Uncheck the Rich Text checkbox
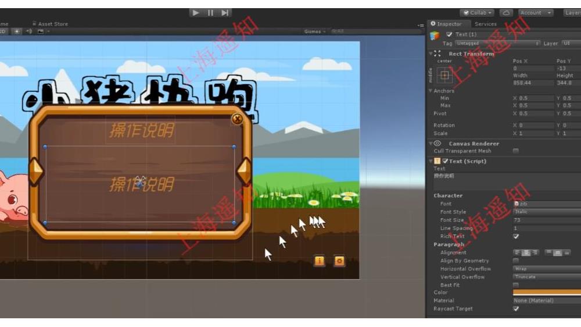Image resolution: width=581 pixels, height=327 pixels. tap(516, 236)
